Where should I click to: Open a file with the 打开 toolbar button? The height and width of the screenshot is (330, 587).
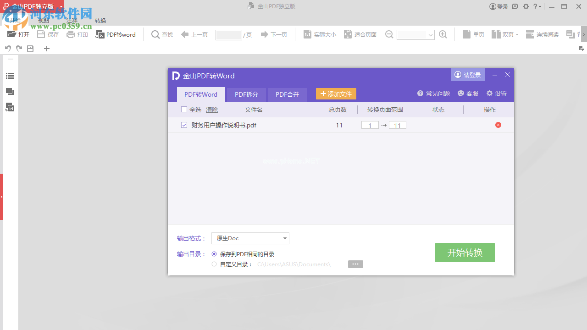point(18,34)
